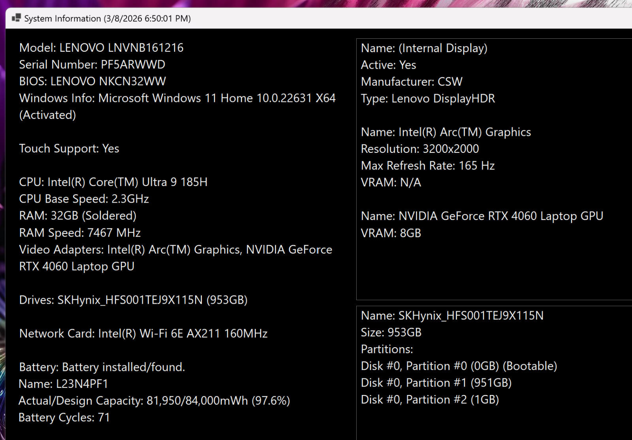632x440 pixels.
Task: Click the Max Refresh Rate: 165 Hz line
Action: [428, 165]
